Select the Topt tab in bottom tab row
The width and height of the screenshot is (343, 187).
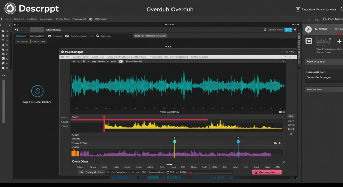point(116,167)
